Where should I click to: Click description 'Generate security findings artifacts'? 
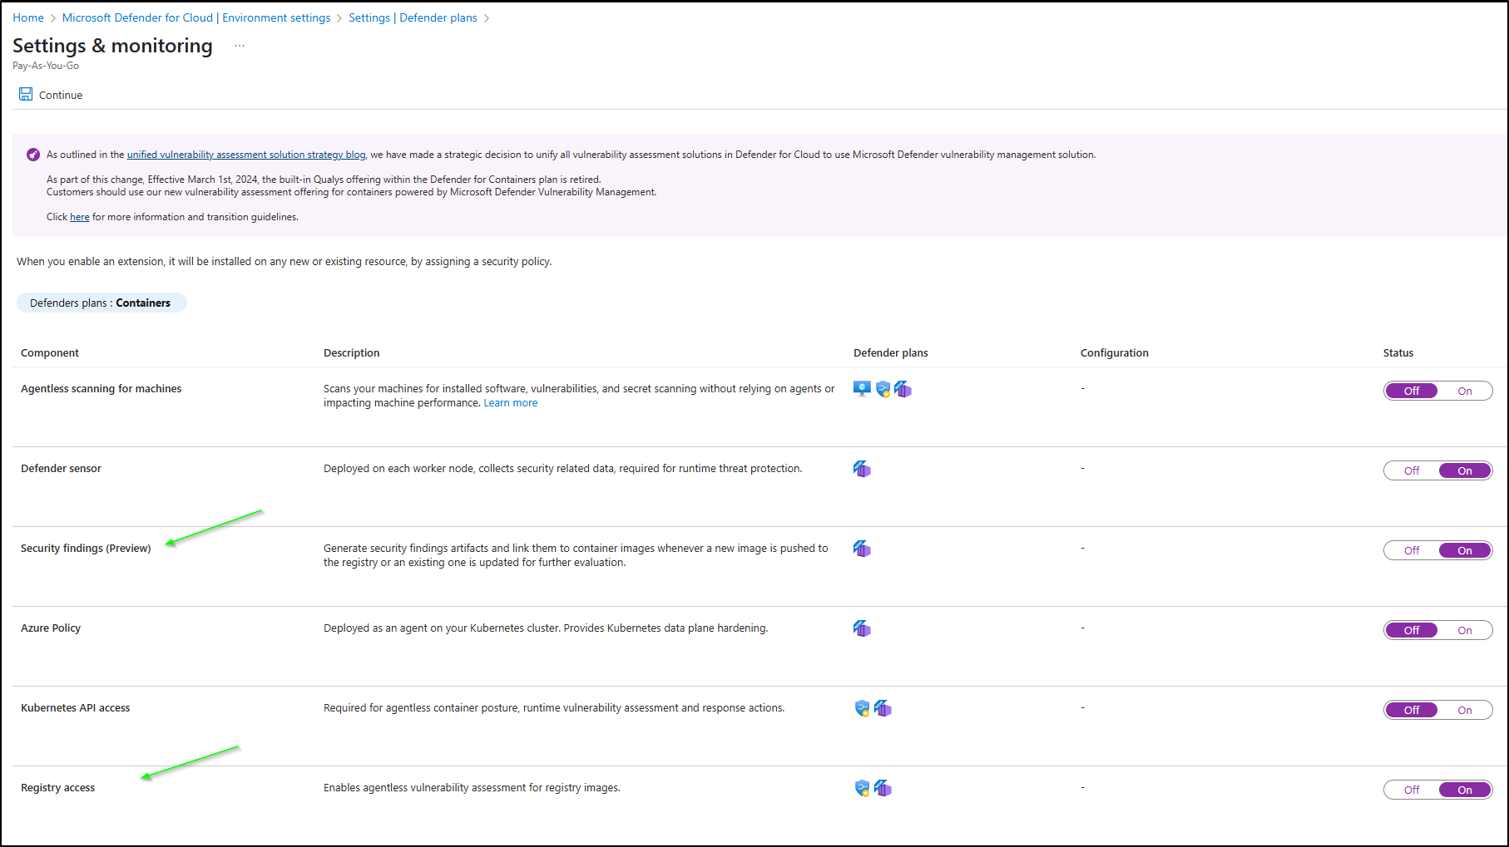point(576,555)
